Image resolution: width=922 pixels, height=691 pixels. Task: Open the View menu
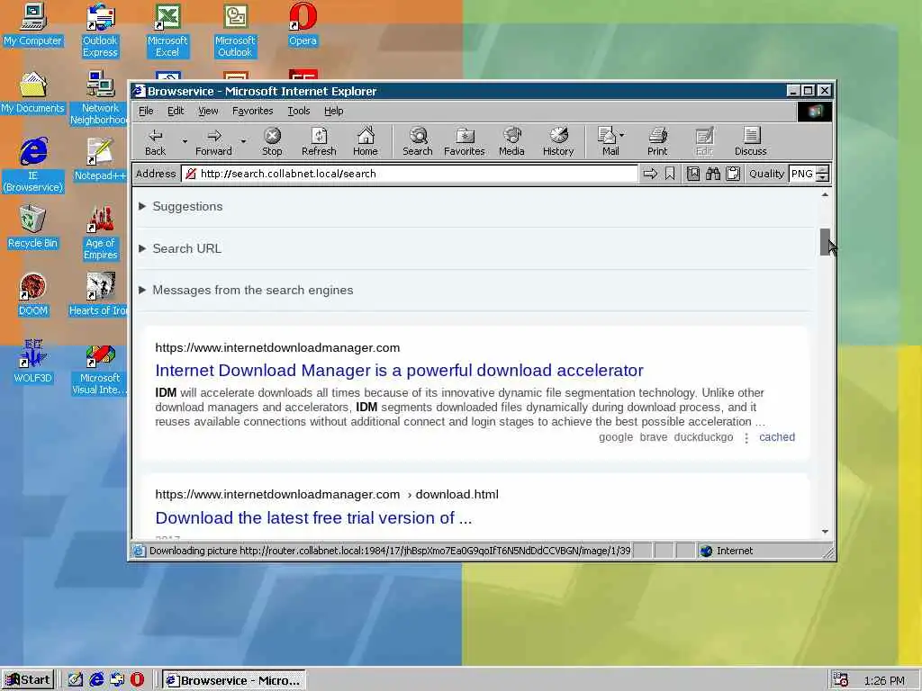coord(208,111)
